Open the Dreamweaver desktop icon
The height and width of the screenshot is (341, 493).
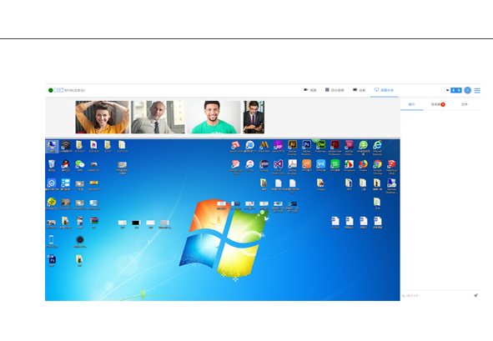click(320, 147)
